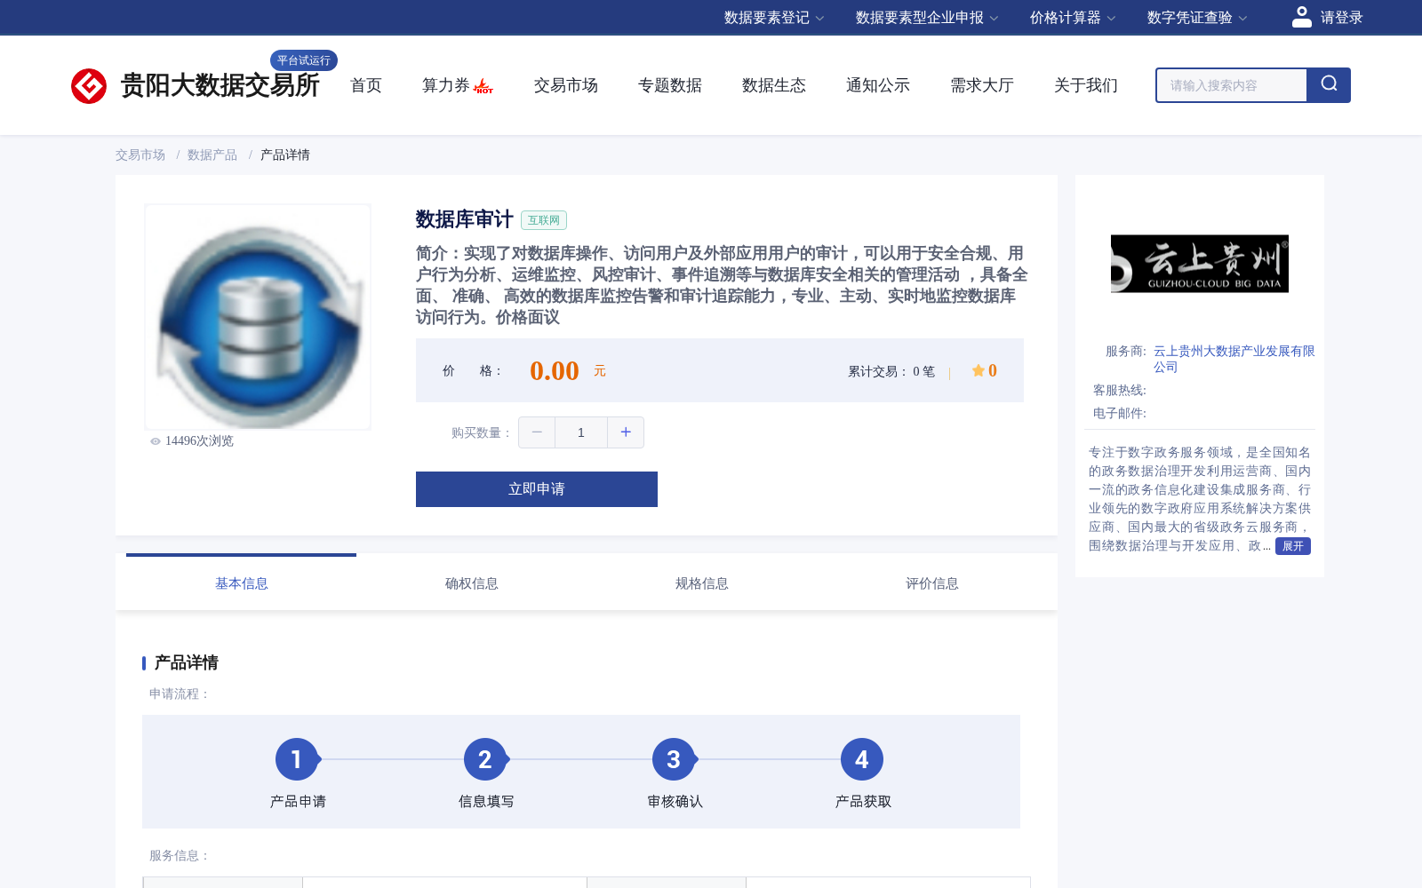Click the user avatar login icon
Viewport: 1422px width, 888px height.
tap(1302, 17)
